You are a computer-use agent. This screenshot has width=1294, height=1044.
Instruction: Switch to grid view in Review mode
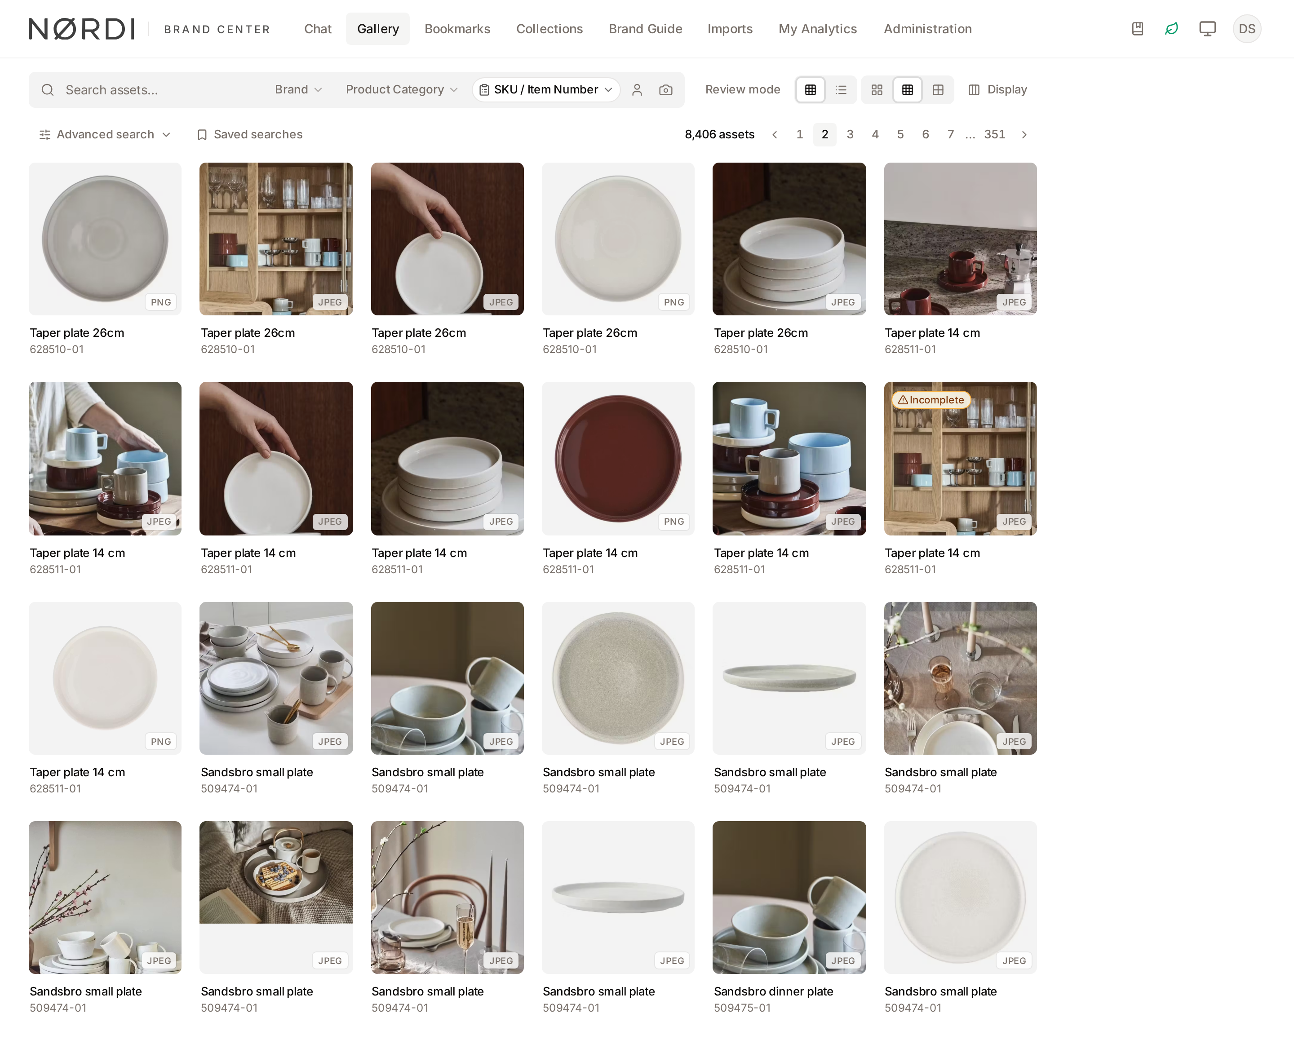tap(811, 90)
